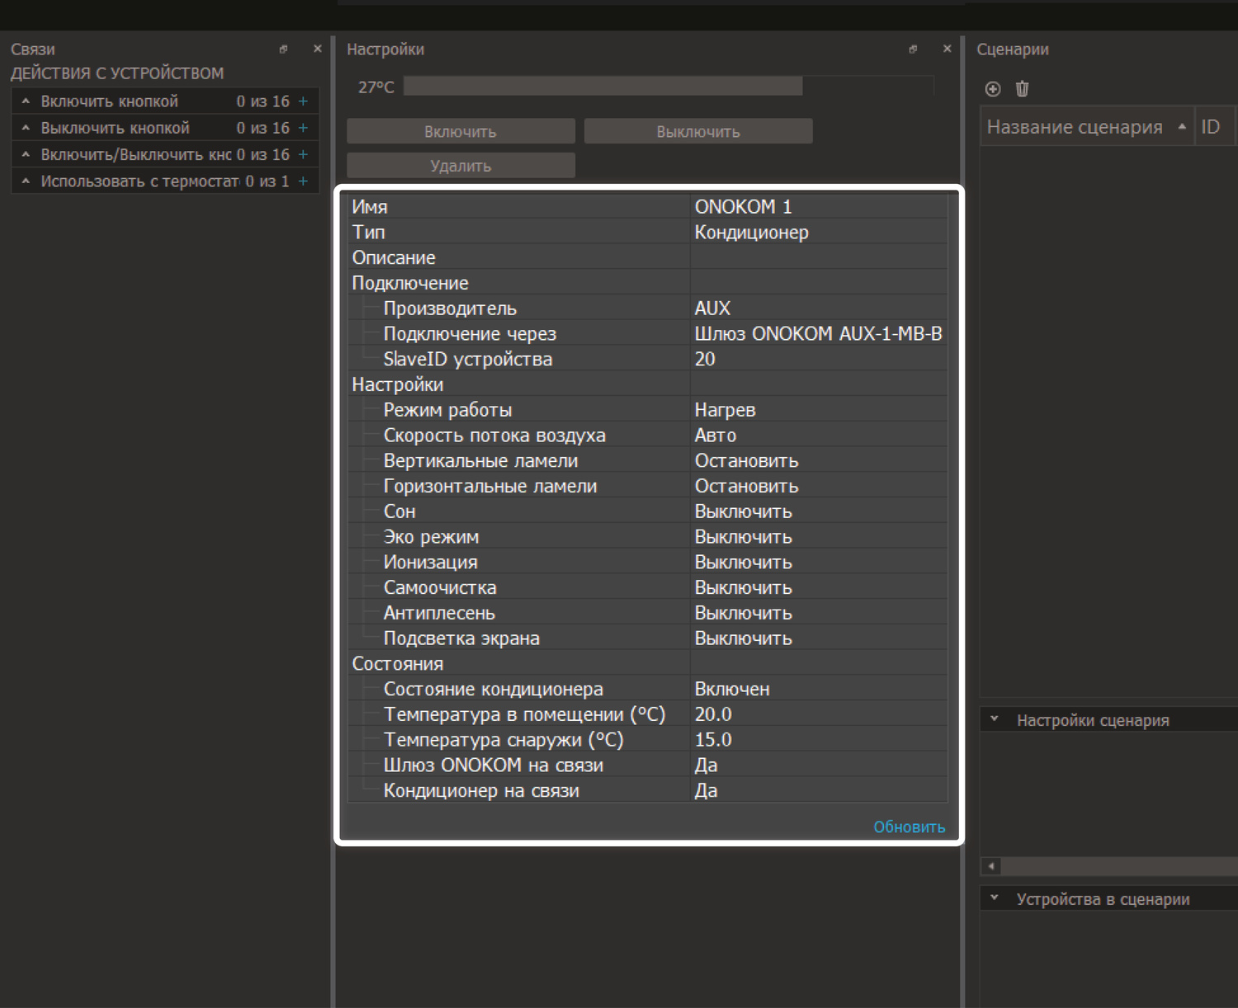This screenshot has width=1238, height=1008.
Task: Sort by 'Название сценария' column header
Action: click(x=1074, y=127)
